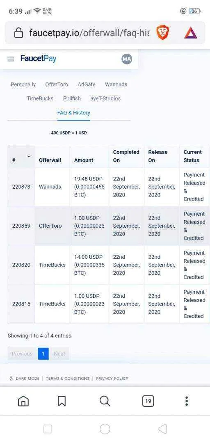Viewport: 210px width, 443px height.
Task: Tap the faucetpay.io URL address bar
Action: click(89, 33)
